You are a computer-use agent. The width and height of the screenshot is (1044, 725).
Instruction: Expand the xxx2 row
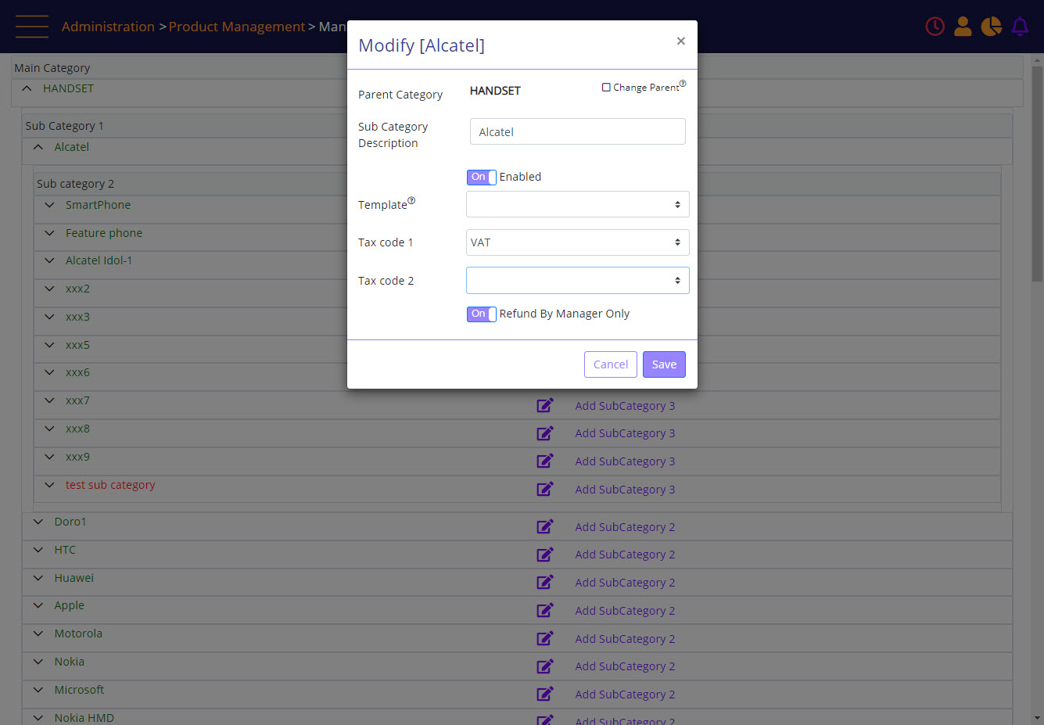pyautogui.click(x=49, y=289)
